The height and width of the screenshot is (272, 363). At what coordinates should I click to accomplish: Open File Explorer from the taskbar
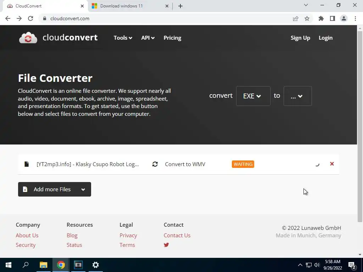[43, 265]
